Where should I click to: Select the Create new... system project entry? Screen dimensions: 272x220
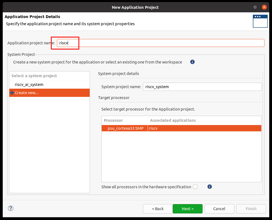tap(49, 93)
